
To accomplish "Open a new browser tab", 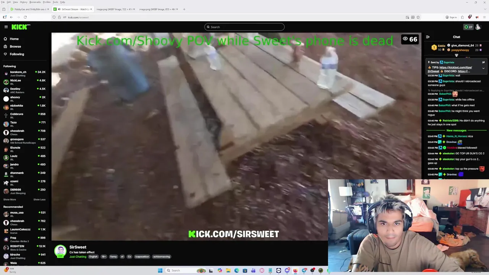I will pos(184,9).
